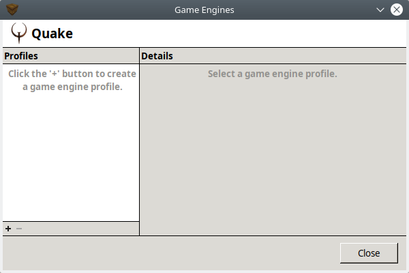Click the 'a game engine profile.' hint line
This screenshot has height=273, width=409.
point(72,87)
